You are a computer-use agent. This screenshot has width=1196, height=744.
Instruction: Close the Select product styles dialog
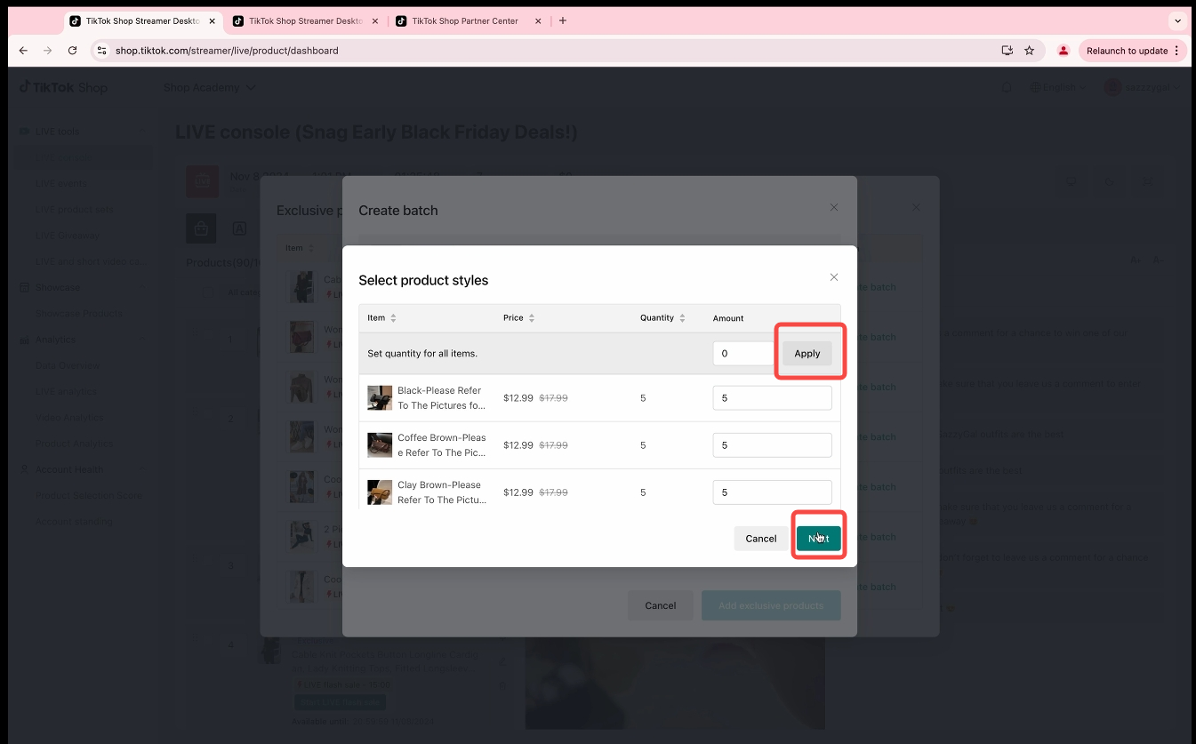pos(833,277)
